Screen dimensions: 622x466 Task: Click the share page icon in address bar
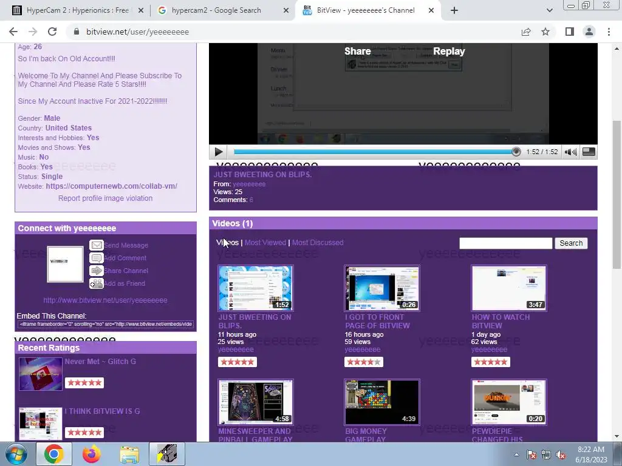(526, 32)
